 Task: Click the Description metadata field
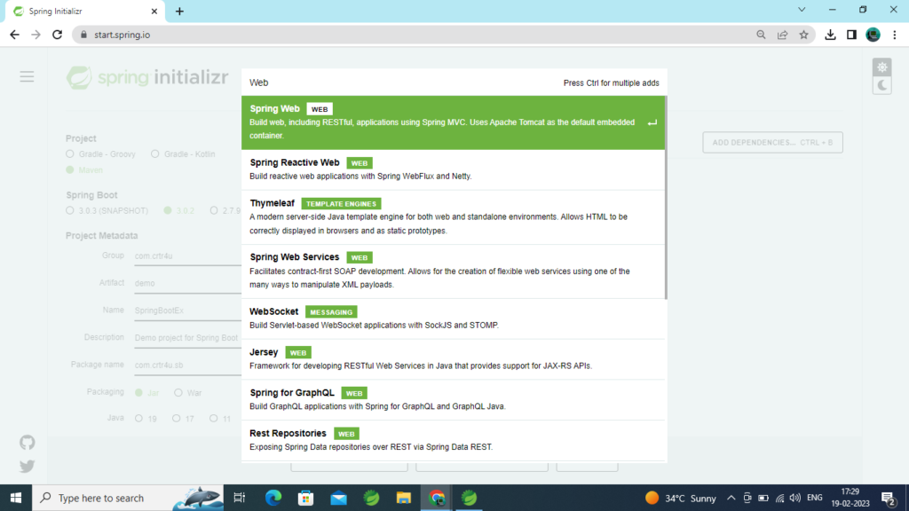click(x=188, y=338)
